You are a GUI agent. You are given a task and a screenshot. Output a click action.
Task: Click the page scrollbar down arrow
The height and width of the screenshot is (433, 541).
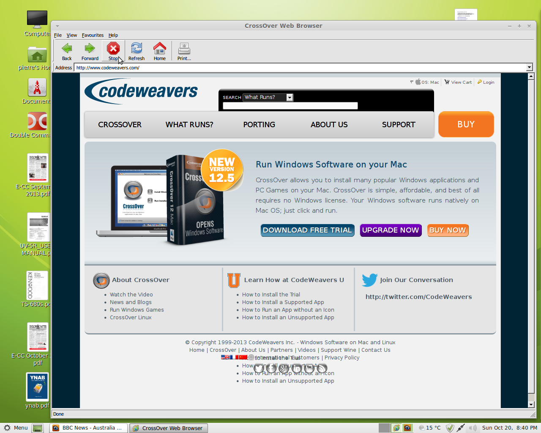531,405
